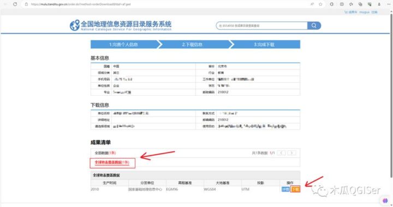Screen dimensions: 393x207
Task: Add page to favorites with star icon
Action: click(320, 4)
